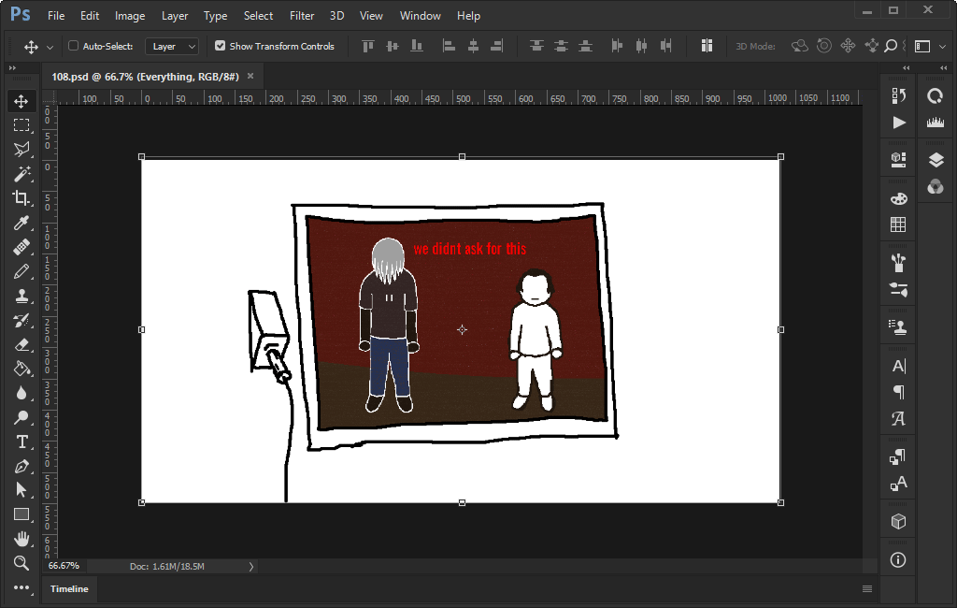Uncheck Show Transform Controls
This screenshot has width=957, height=608.
pos(220,46)
